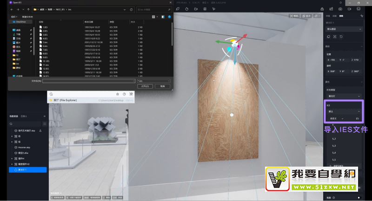Click the star favorites icon in launcher bar
This screenshot has height=201, width=372.
118,94
